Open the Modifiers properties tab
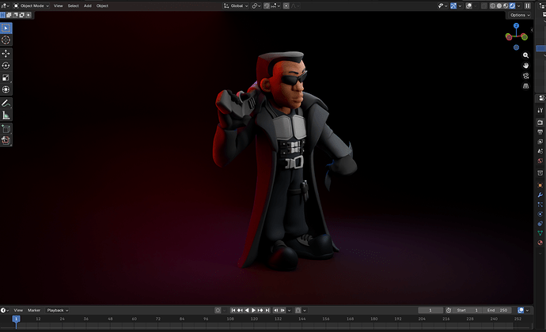This screenshot has width=546, height=332. (540, 195)
